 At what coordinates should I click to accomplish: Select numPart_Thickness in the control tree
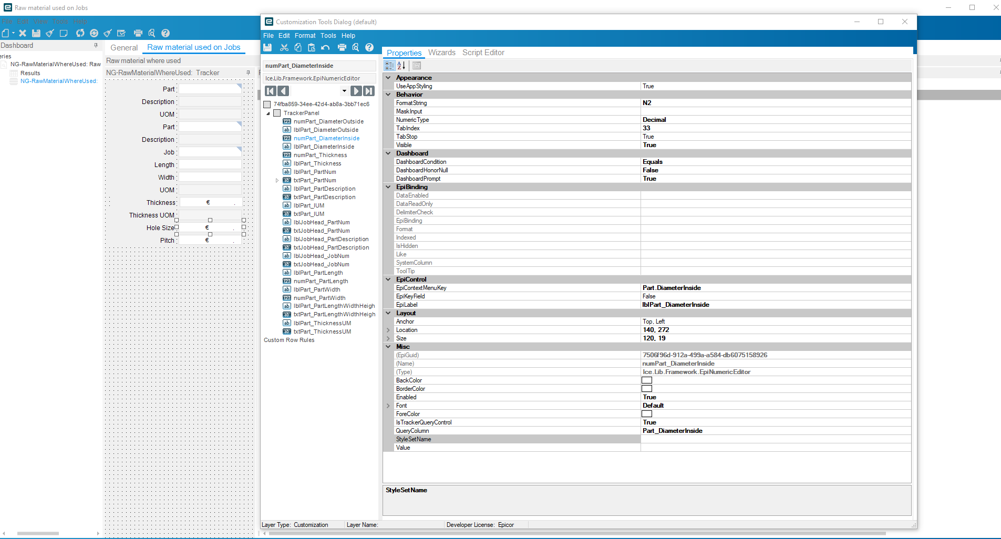pyautogui.click(x=320, y=155)
